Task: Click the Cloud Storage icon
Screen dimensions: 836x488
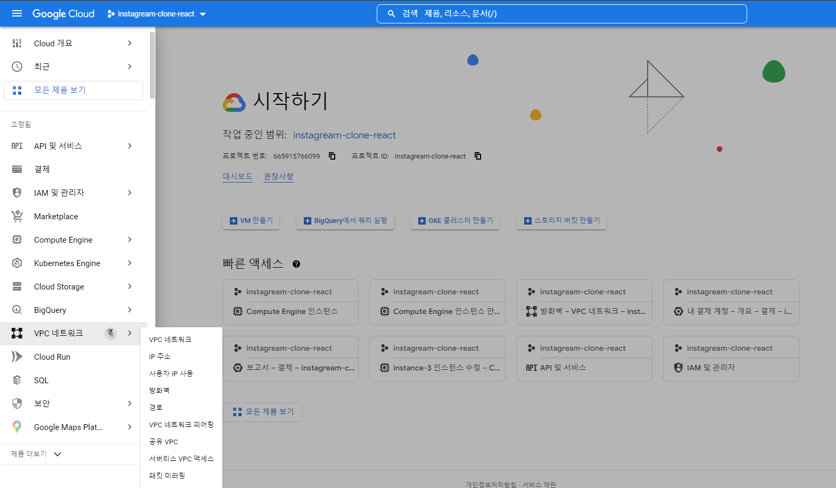Action: click(17, 286)
